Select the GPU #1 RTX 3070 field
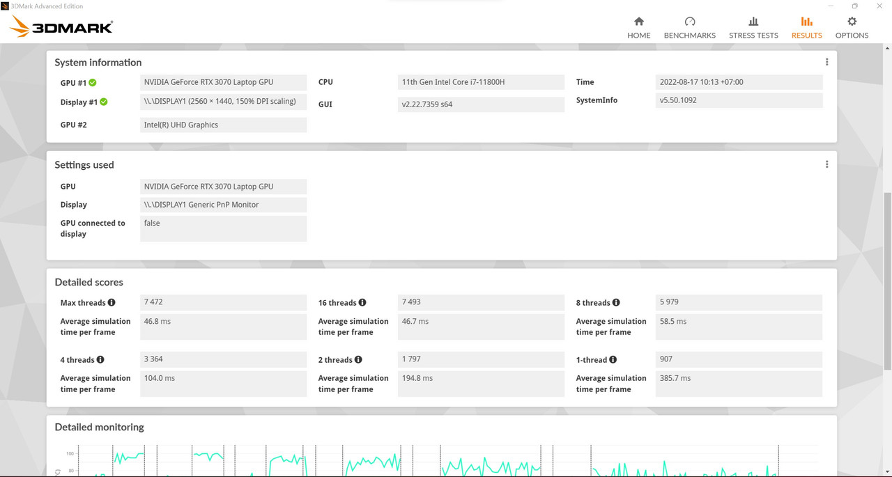 click(x=223, y=82)
